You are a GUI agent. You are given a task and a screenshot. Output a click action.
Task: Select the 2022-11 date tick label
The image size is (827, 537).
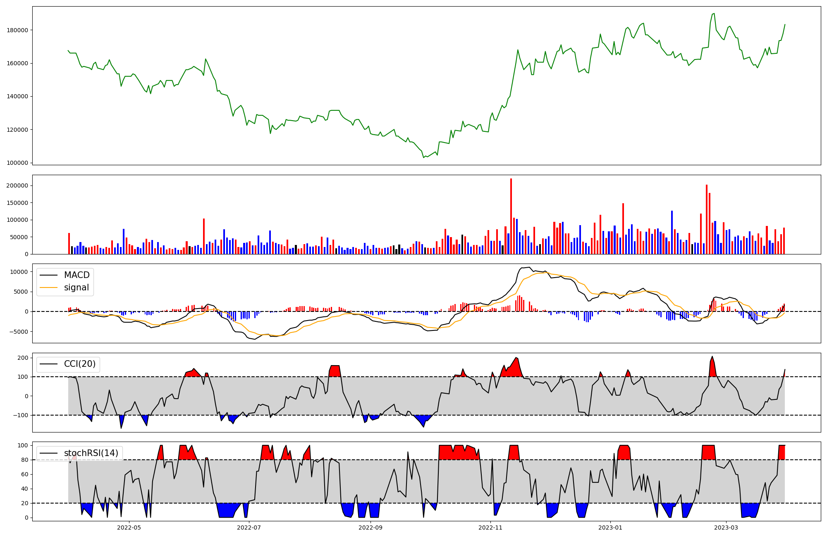point(490,527)
